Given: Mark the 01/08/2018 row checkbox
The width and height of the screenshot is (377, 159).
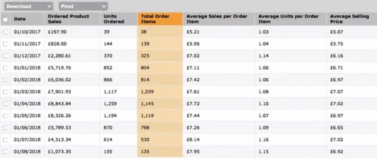Looking at the screenshot, I should tap(5, 152).
